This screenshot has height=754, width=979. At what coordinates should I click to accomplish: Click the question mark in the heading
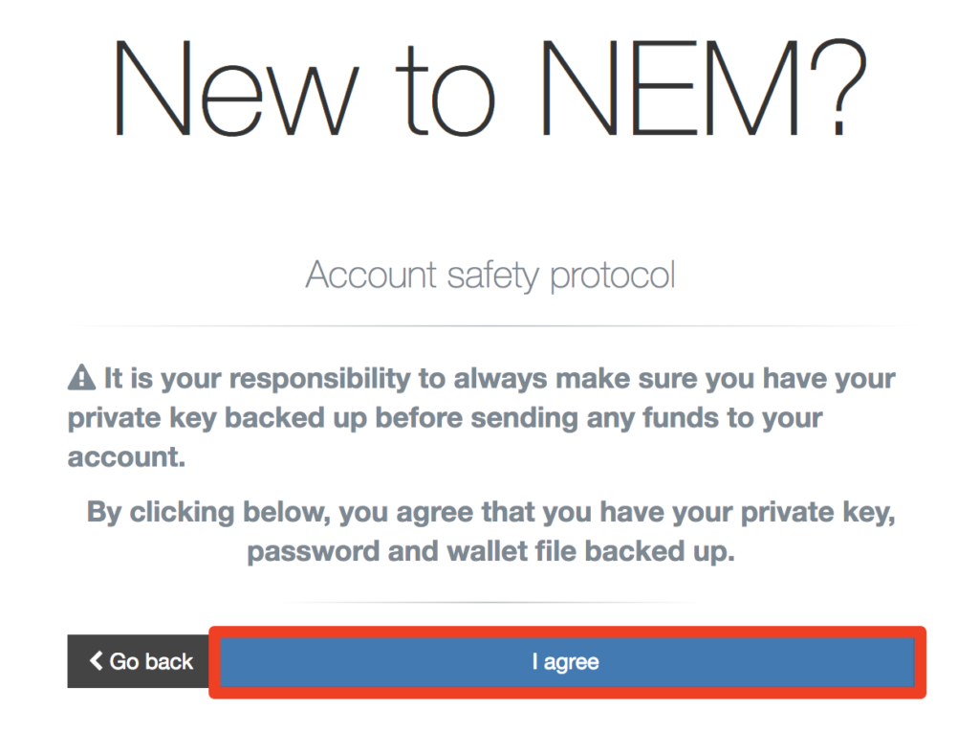point(838,87)
